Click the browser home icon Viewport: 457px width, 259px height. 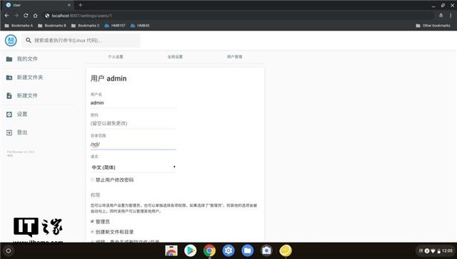(35, 16)
